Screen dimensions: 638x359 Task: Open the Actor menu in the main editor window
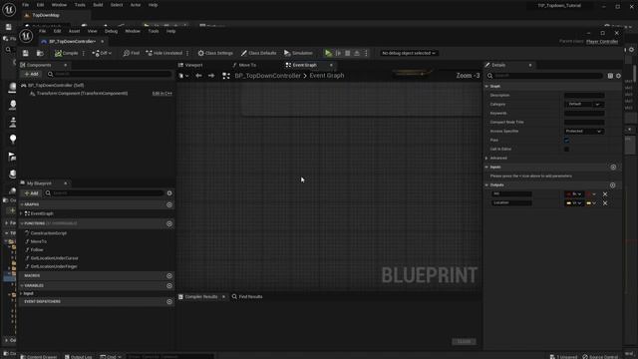click(136, 5)
